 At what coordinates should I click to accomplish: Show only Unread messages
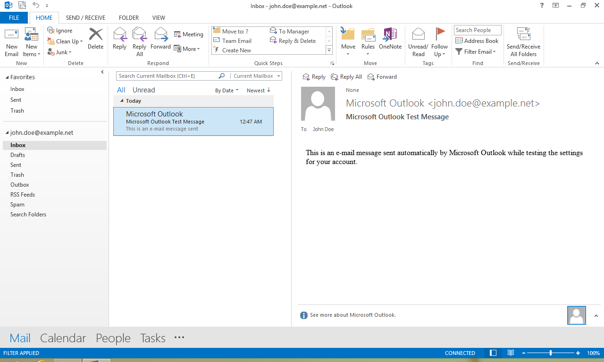click(144, 90)
